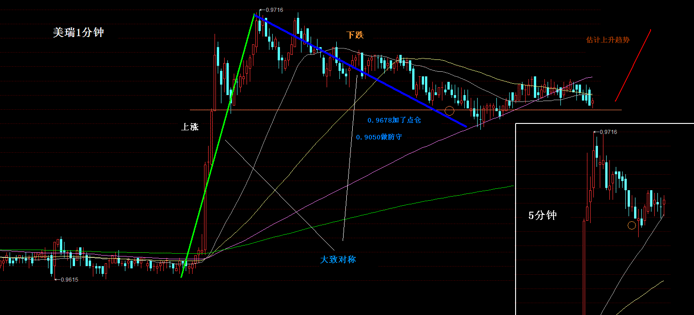Select the orange horizontal support line
This screenshot has height=315, width=694.
click(x=406, y=110)
